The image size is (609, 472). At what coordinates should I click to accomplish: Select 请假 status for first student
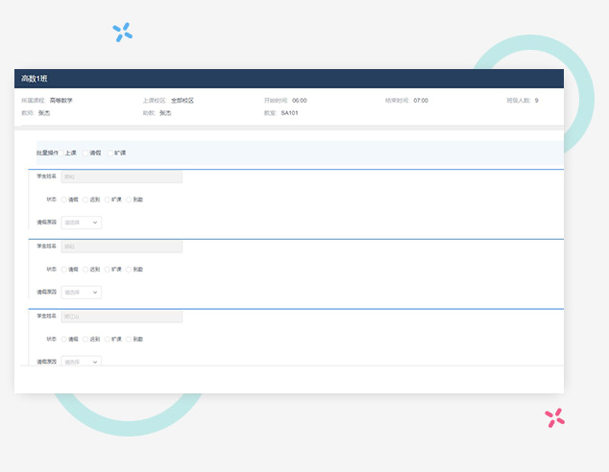tap(64, 200)
